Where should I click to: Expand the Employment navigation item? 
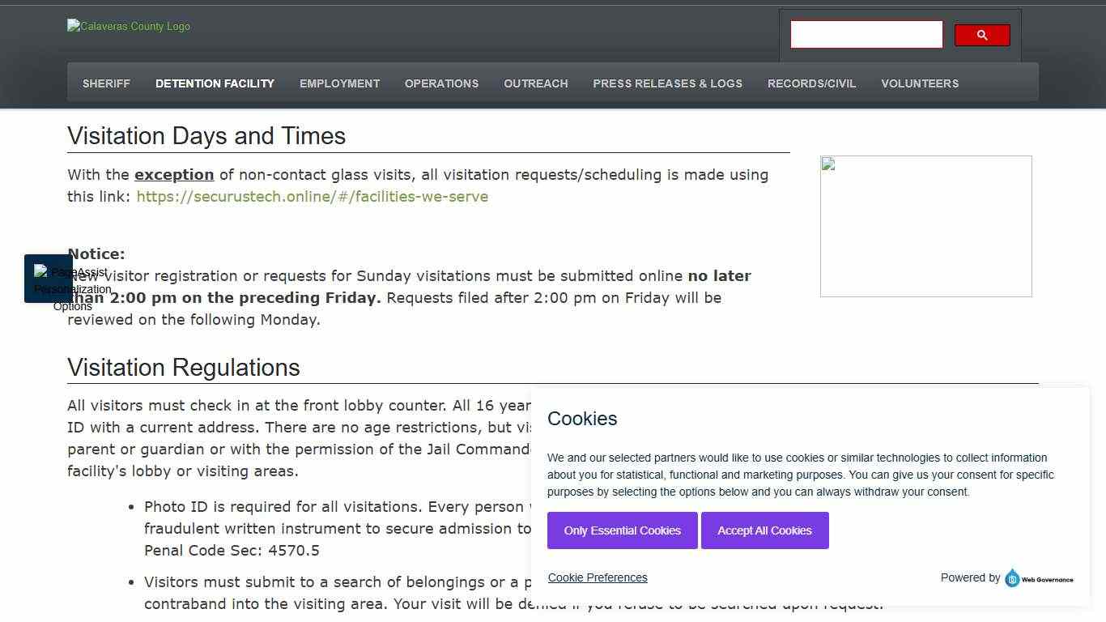339,83
